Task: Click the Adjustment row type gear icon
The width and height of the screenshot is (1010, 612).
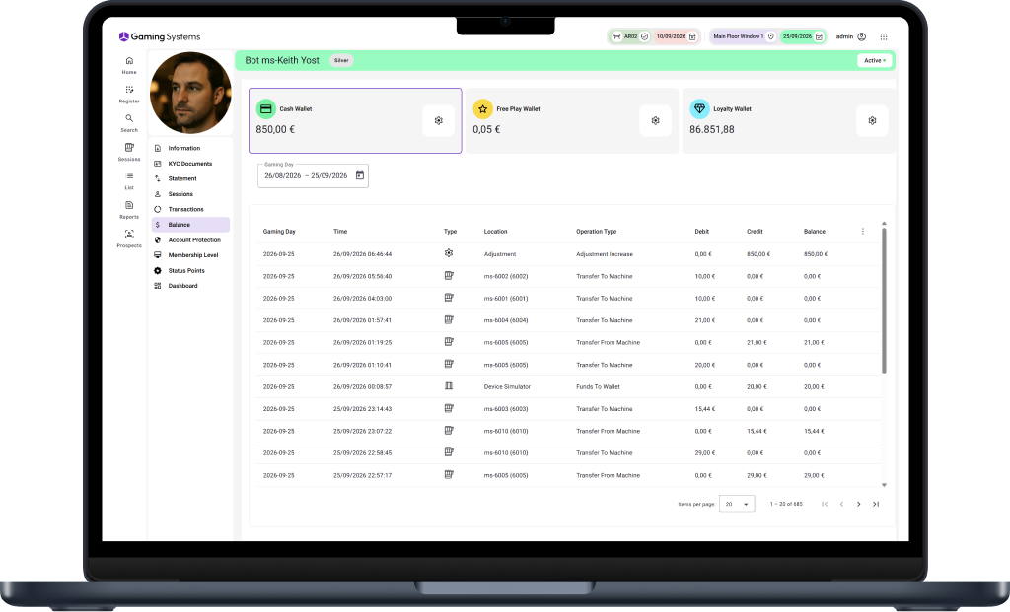Action: 449,253
